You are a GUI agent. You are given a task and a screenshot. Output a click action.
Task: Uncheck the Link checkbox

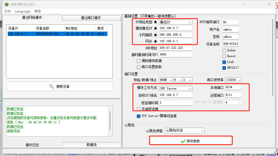[x=224, y=62]
